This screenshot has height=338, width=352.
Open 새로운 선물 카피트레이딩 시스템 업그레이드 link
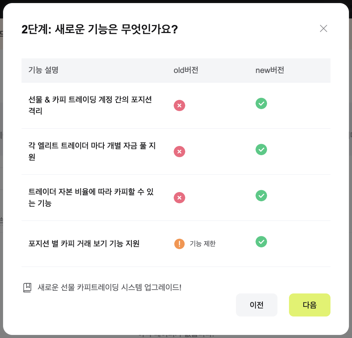coord(110,287)
